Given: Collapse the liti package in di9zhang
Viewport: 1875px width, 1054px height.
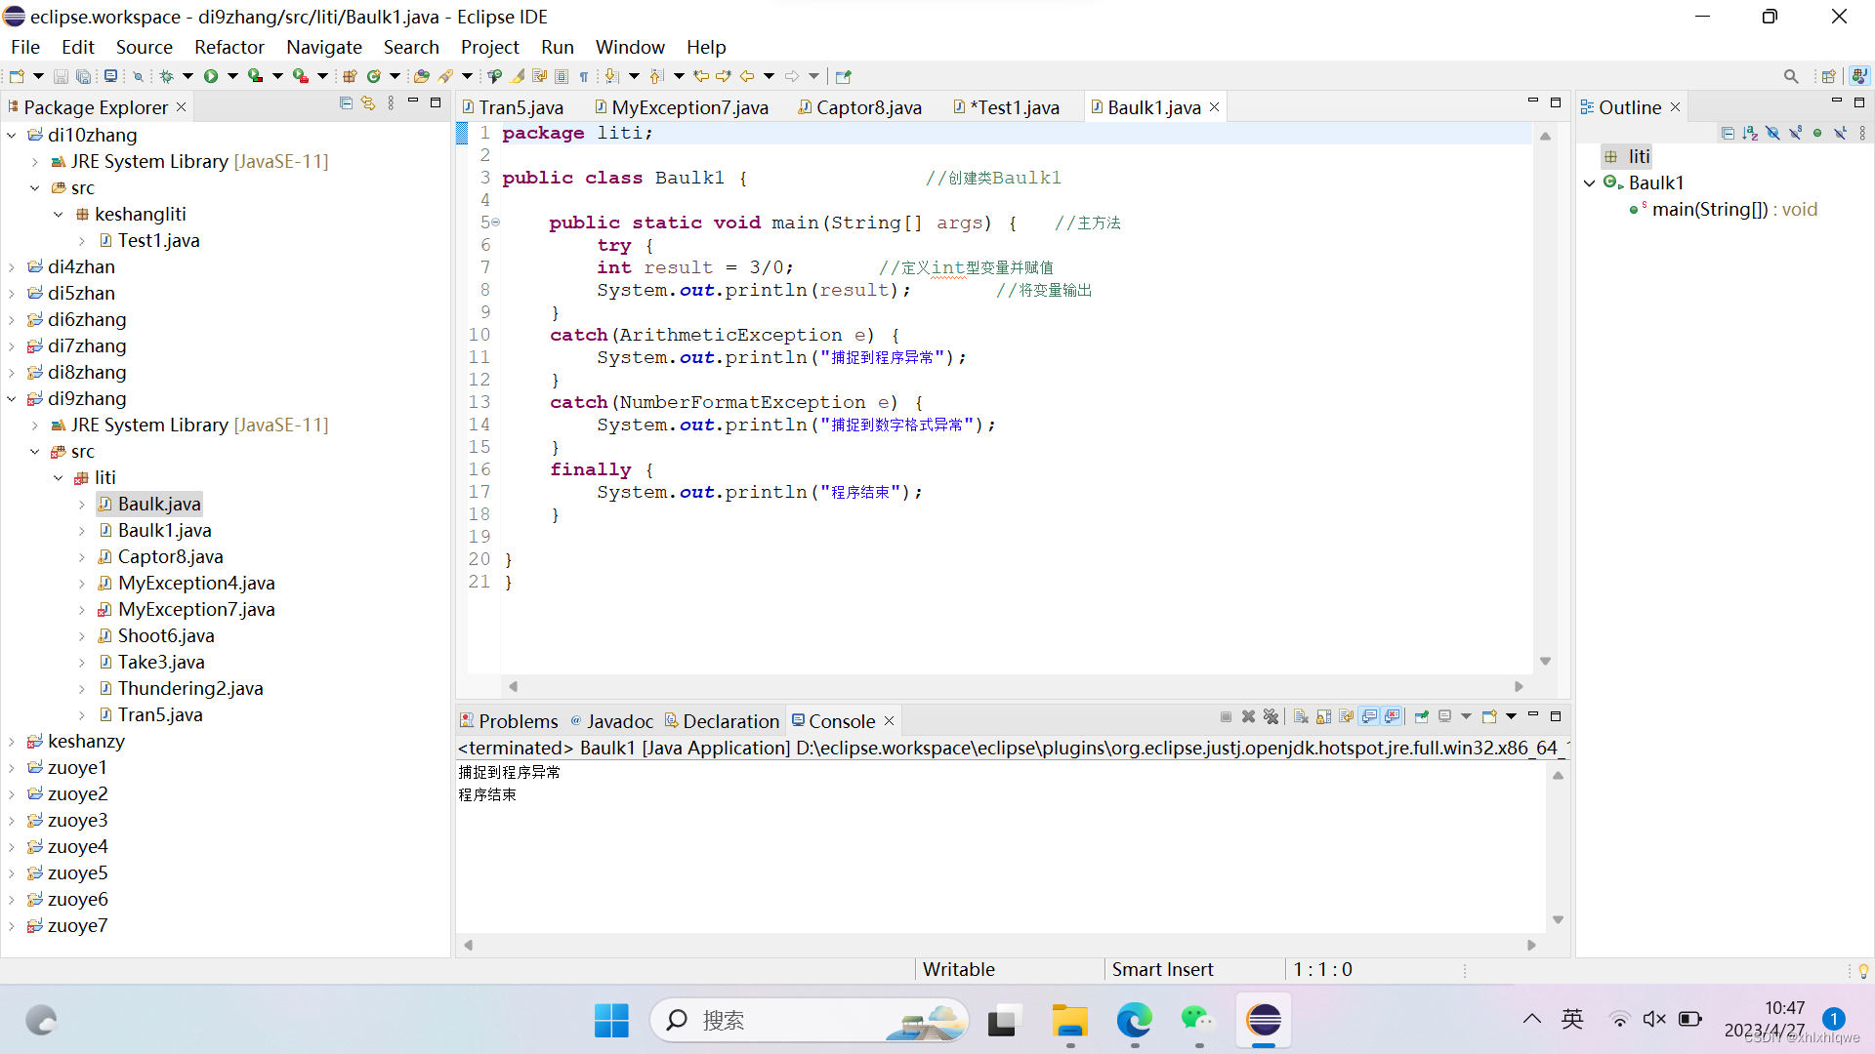Looking at the screenshot, I should point(59,478).
